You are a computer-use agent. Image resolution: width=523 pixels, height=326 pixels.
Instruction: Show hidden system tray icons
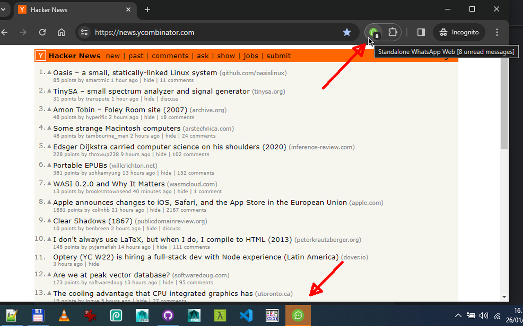point(458,315)
